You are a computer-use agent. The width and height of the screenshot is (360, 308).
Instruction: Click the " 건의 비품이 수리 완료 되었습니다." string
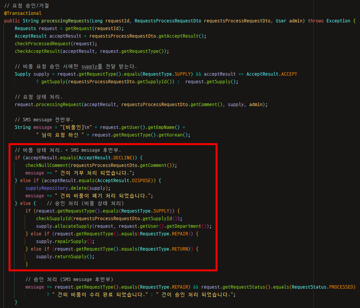100,294
